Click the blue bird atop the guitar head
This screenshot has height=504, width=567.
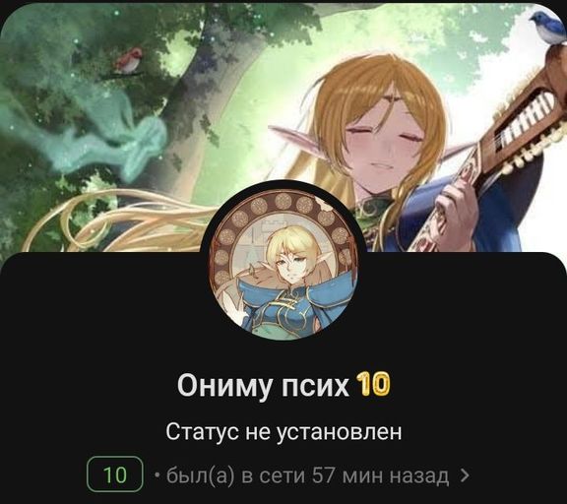click(x=546, y=28)
